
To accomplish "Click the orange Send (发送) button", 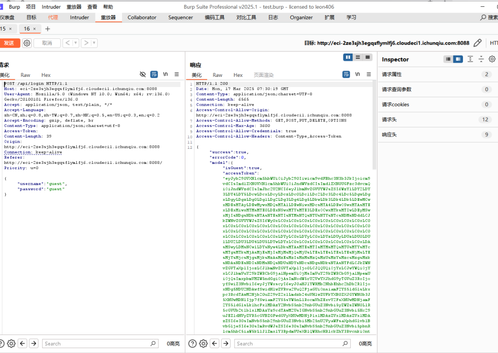I will (10, 43).
